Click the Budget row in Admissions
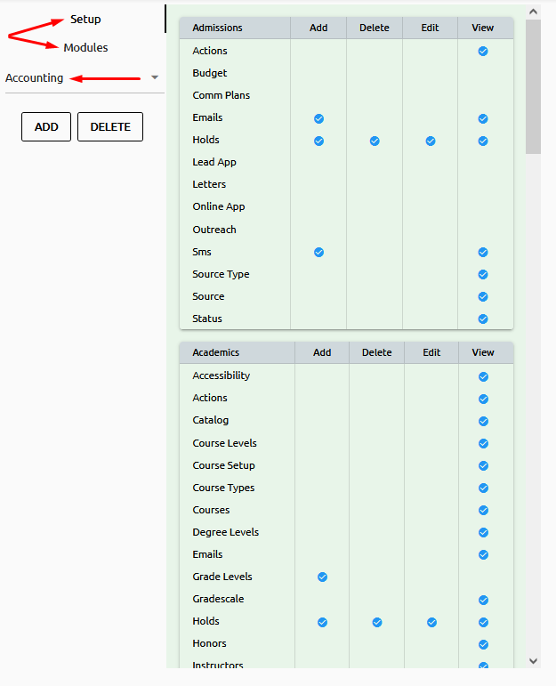Viewport: 556px width, 686px height. tap(210, 73)
